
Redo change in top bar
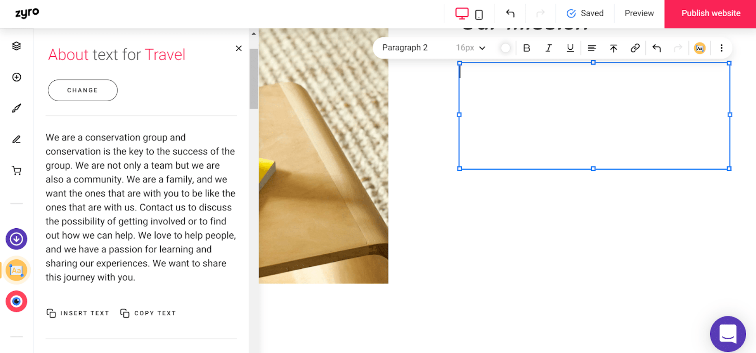tap(541, 13)
